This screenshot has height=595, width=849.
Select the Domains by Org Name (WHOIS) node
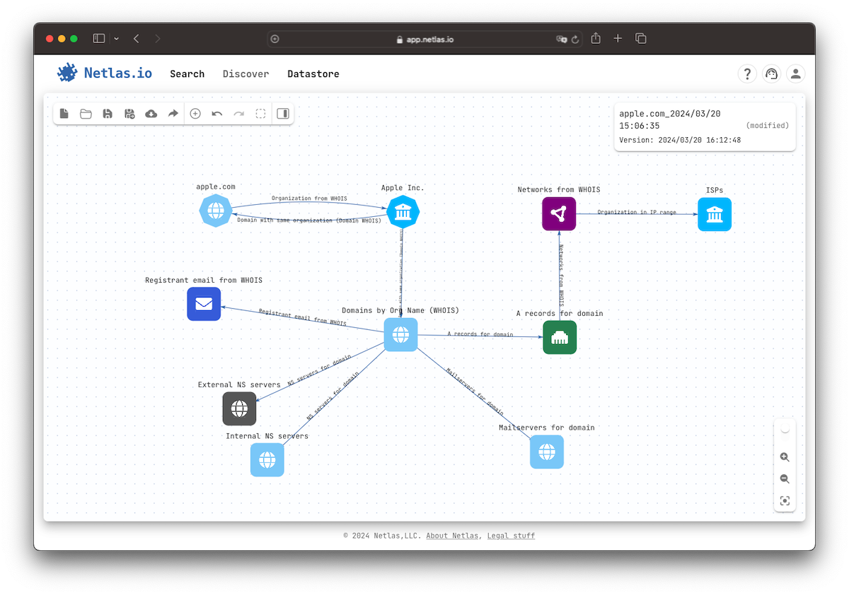[x=400, y=335]
